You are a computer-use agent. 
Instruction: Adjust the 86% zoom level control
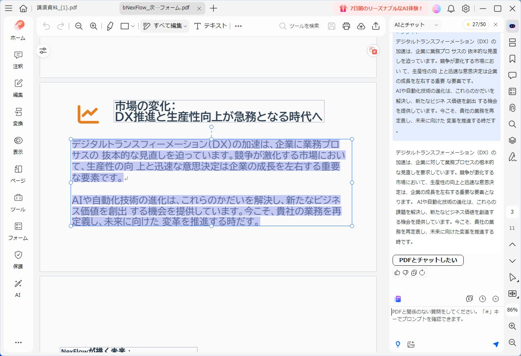point(512,310)
